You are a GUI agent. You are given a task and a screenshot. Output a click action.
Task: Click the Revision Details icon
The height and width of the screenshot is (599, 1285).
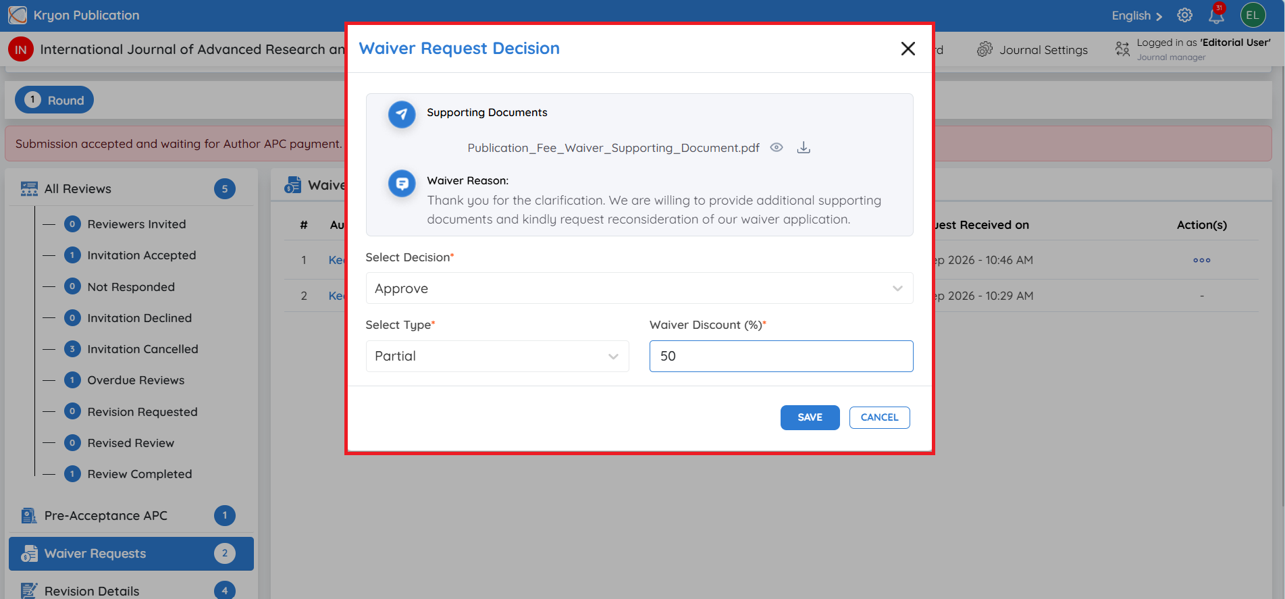click(x=29, y=591)
